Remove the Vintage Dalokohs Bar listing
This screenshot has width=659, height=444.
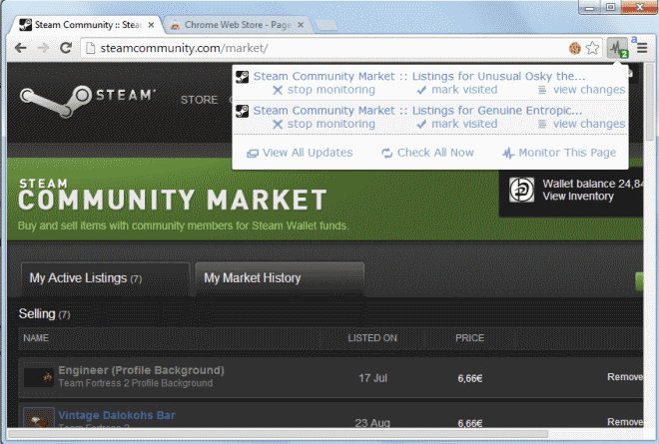(625, 422)
